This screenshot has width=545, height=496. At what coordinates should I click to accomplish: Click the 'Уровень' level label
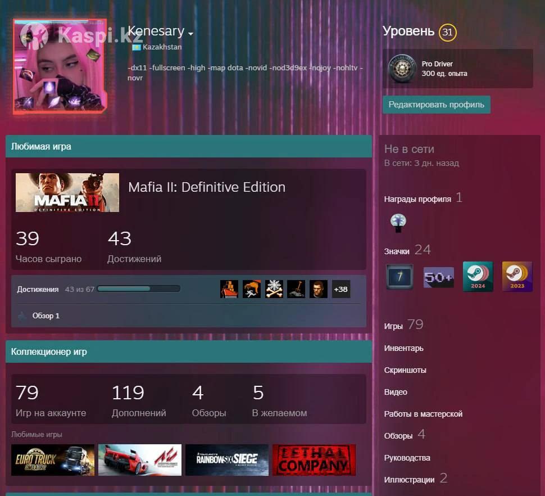(408, 31)
